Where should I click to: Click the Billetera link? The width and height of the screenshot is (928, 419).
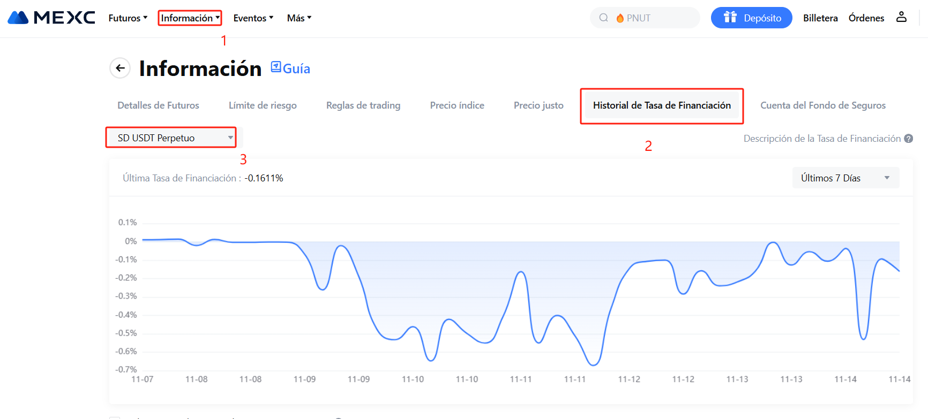coord(820,18)
